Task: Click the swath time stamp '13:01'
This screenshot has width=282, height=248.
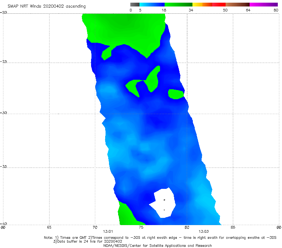Action: coord(108,232)
